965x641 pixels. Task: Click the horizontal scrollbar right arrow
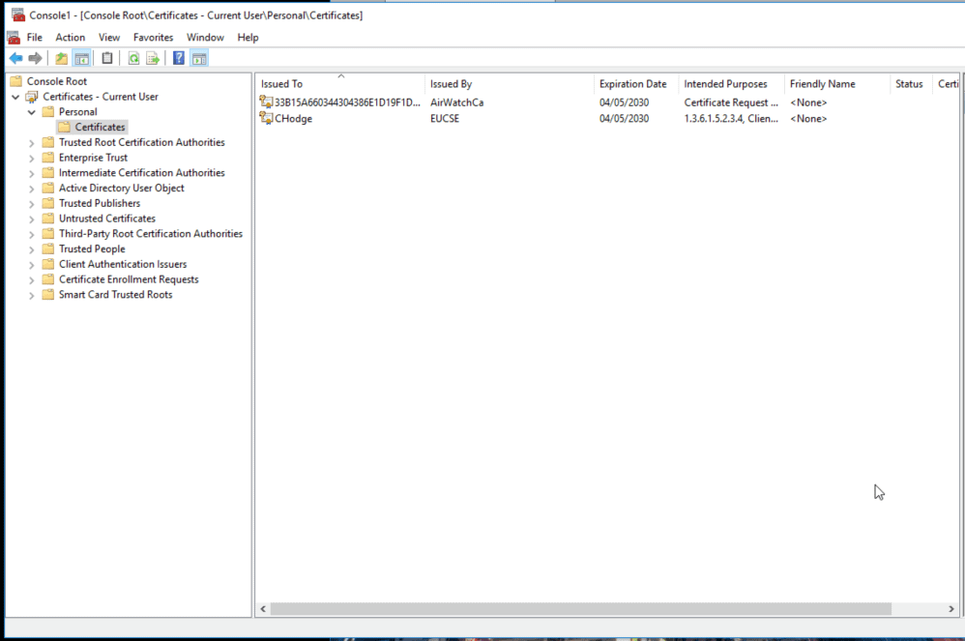click(950, 609)
